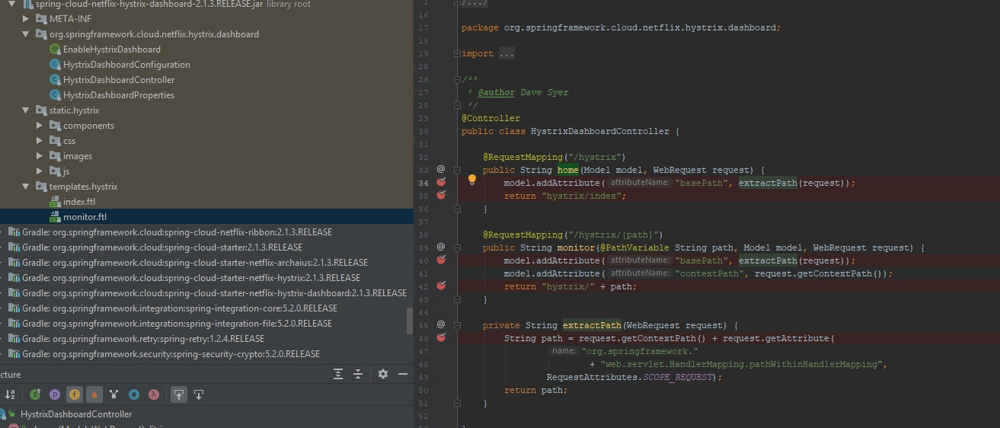Click the @Controller annotation
1000x428 pixels.
tap(490, 118)
